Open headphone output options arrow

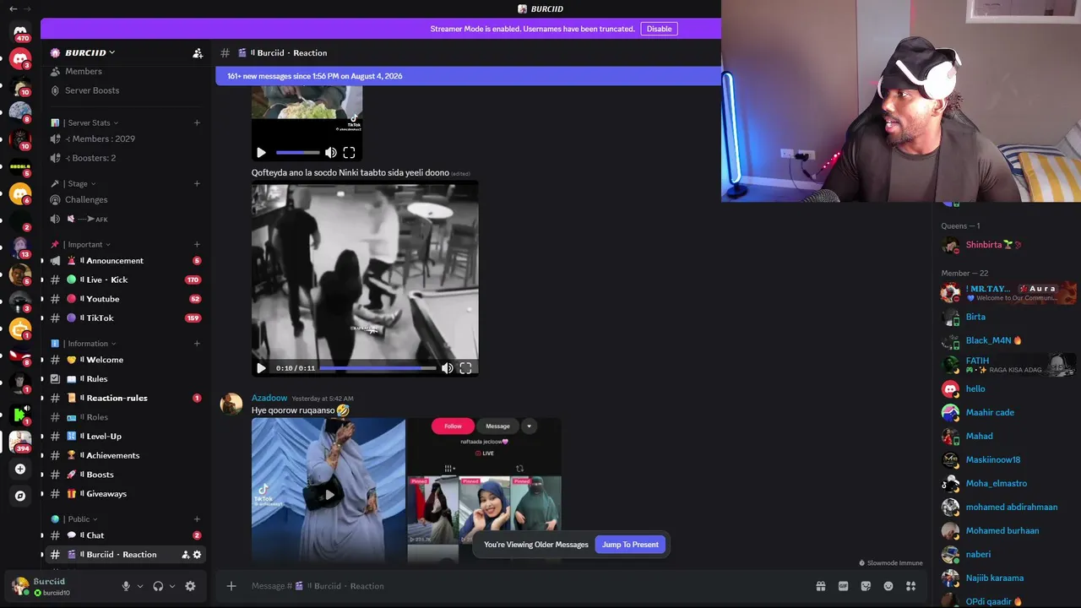tap(172, 586)
